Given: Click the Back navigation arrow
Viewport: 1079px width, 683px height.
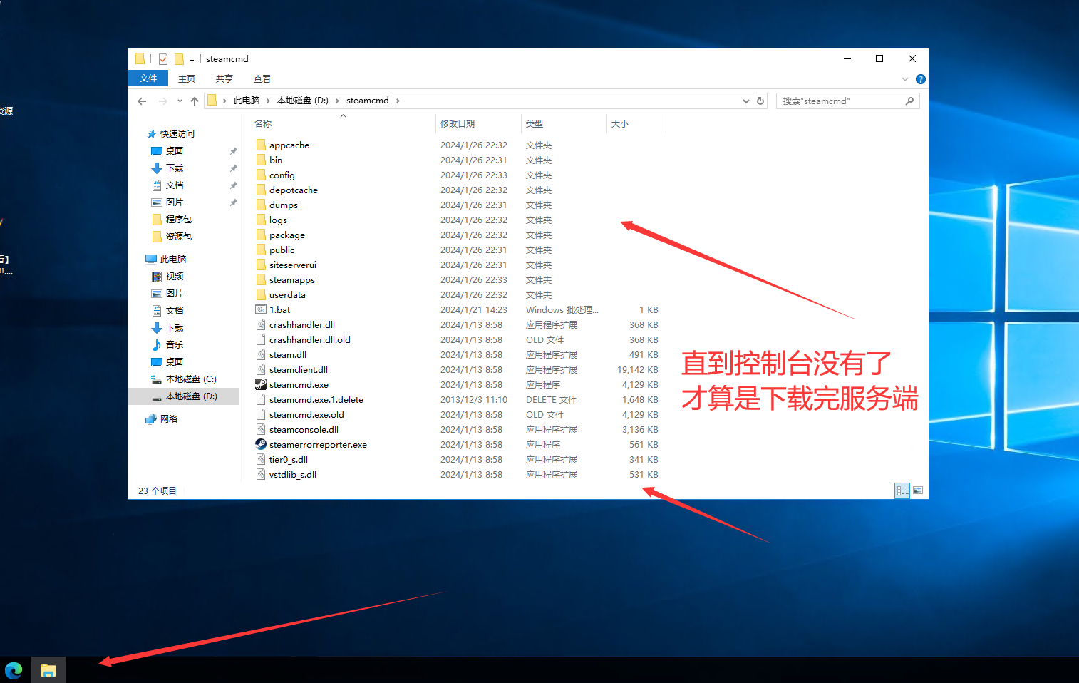Looking at the screenshot, I should (142, 101).
